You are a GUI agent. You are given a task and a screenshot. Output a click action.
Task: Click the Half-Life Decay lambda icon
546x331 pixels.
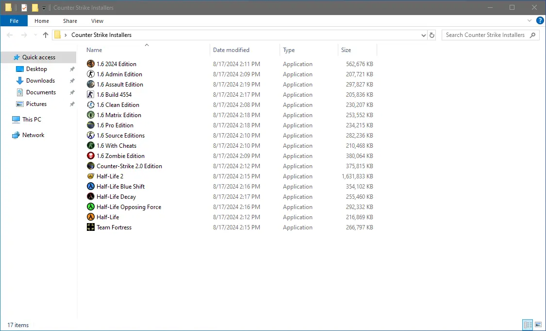pos(91,196)
